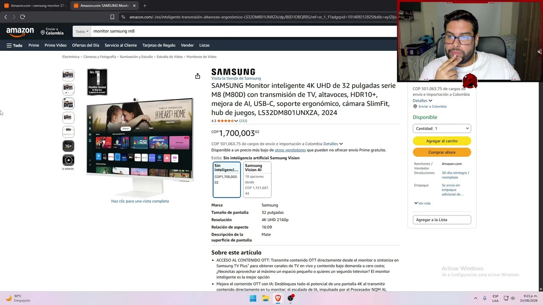Open the weather widget showing 30°C
Viewport: 543px width, 305px height.
pos(18,298)
